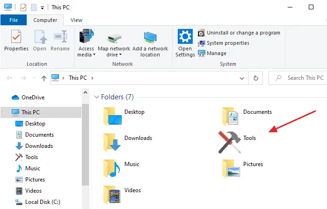Select OneDrive in the navigation pane
The image size is (327, 209).
click(28, 98)
